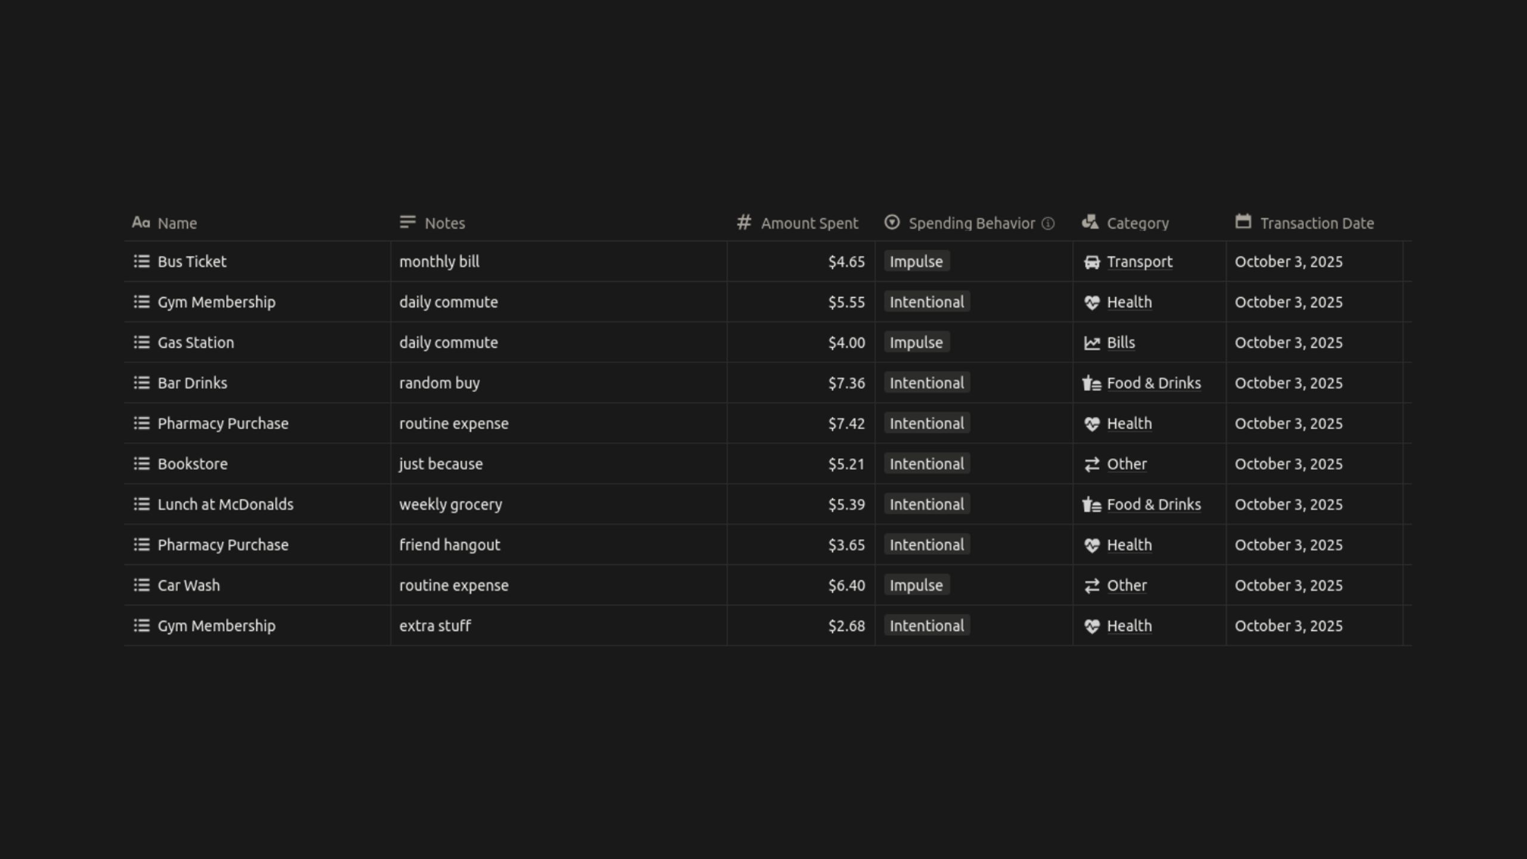
Task: Open the Impulse tag for Bus Ticket
Action: click(x=917, y=261)
